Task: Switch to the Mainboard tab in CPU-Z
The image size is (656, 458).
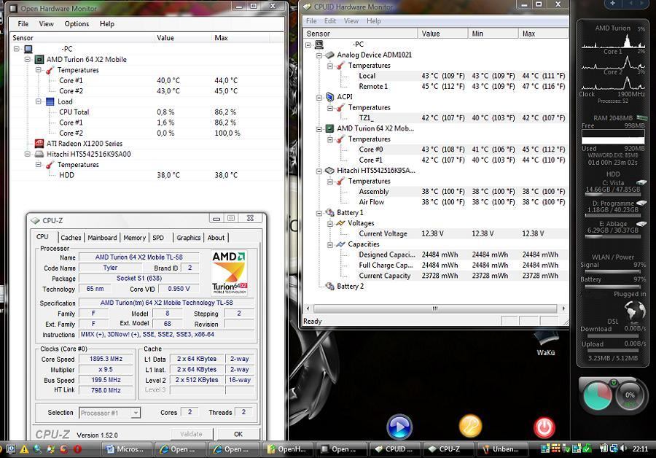Action: (x=102, y=237)
